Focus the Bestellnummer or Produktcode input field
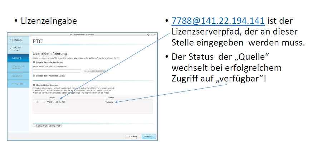The height and width of the screenshot is (153, 313). coord(57,71)
